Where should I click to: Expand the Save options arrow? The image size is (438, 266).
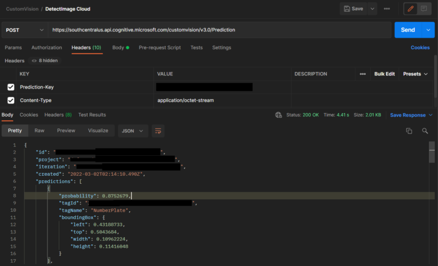click(x=372, y=9)
